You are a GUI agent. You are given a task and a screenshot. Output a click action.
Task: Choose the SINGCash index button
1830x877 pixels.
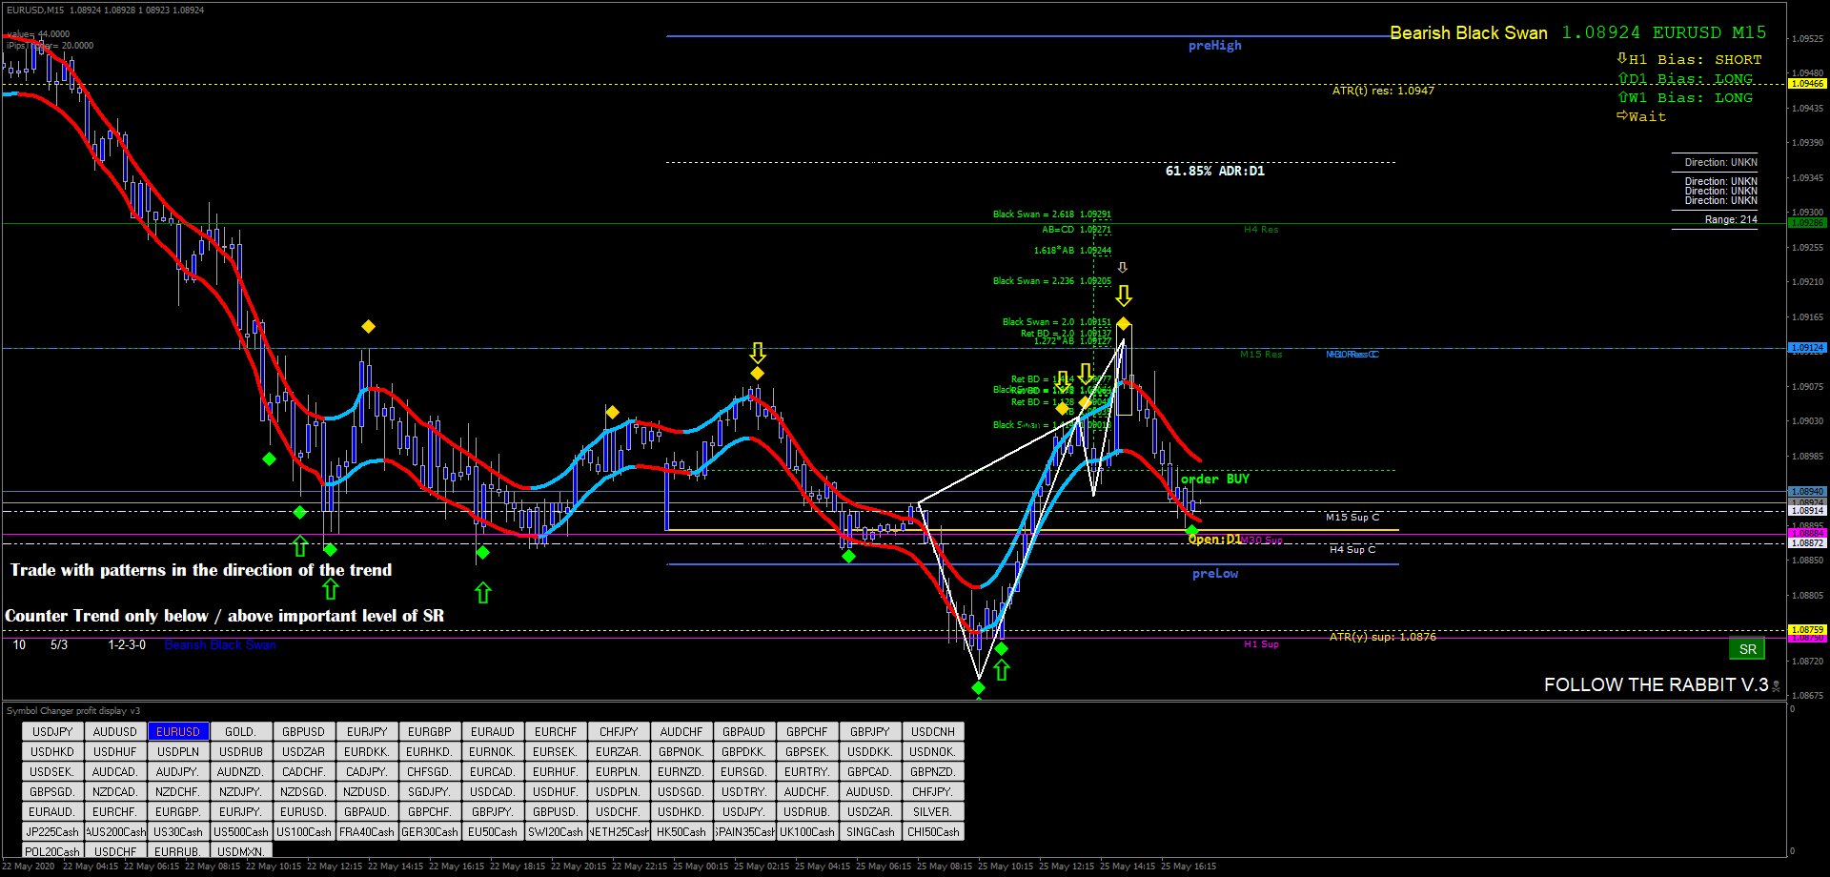pyautogui.click(x=870, y=831)
